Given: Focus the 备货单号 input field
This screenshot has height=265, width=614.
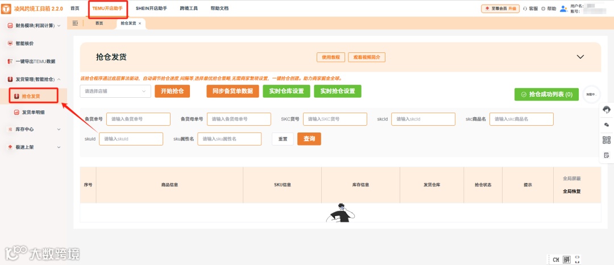Looking at the screenshot, I should (138, 119).
